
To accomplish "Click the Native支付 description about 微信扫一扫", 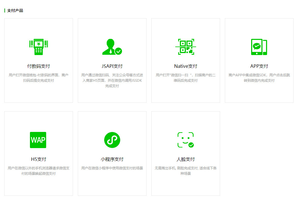I will [x=186, y=78].
